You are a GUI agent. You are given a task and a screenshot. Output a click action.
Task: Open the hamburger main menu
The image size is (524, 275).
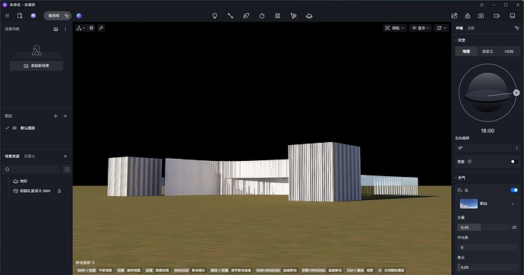tap(7, 16)
